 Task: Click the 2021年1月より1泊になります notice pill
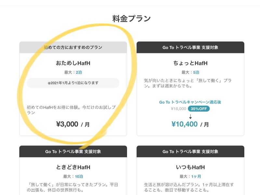[73, 83]
